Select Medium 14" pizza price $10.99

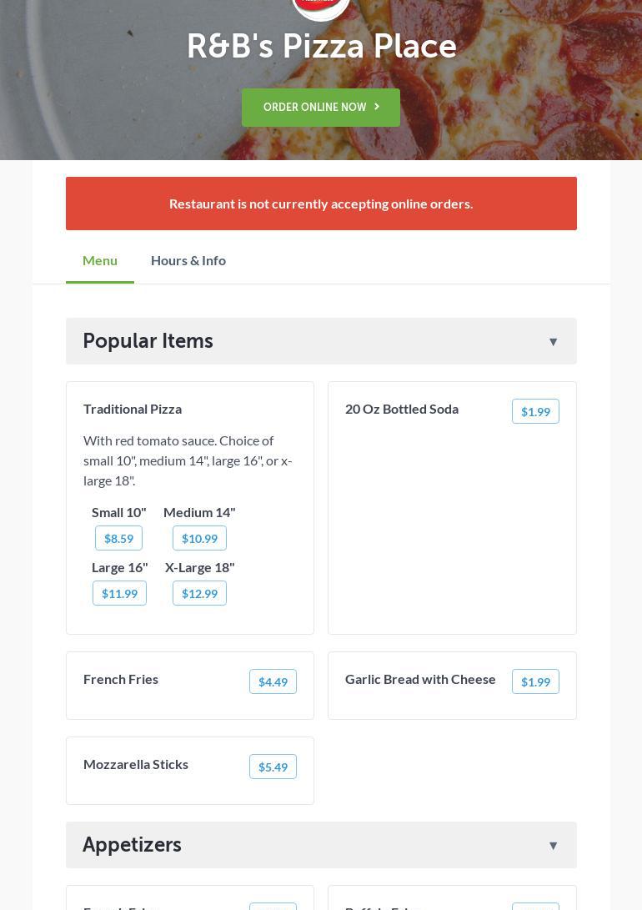[x=199, y=538]
